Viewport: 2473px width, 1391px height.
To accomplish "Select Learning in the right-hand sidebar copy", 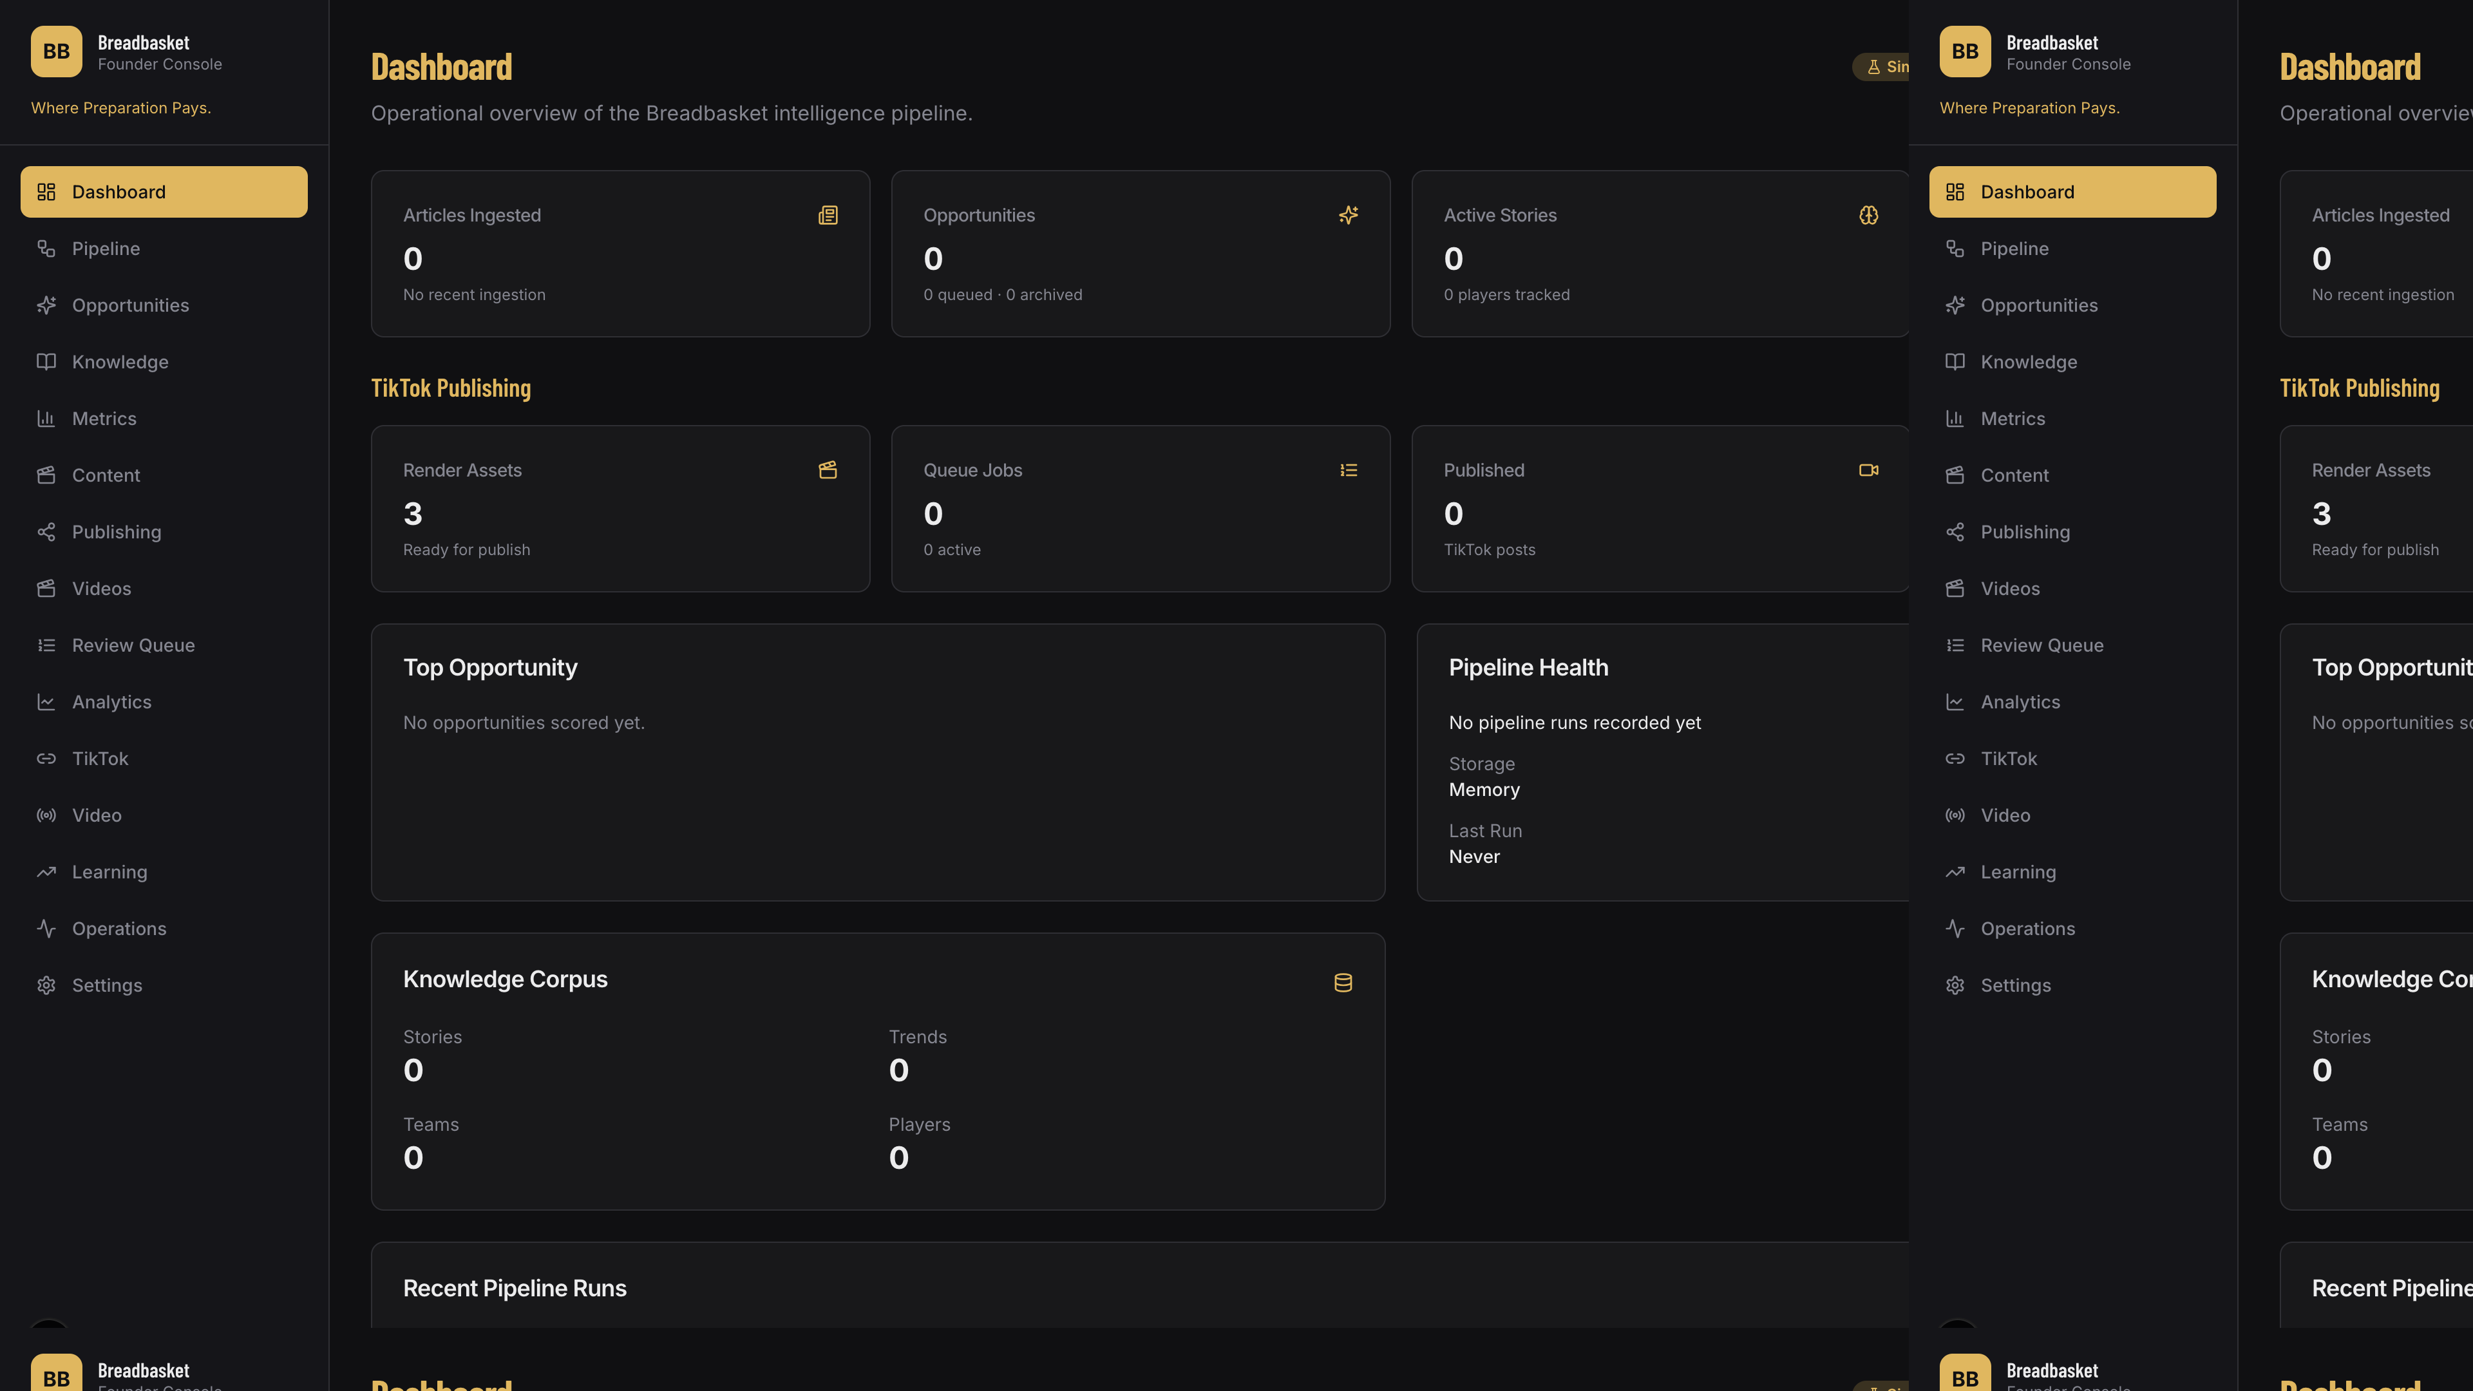I will click(x=2072, y=872).
